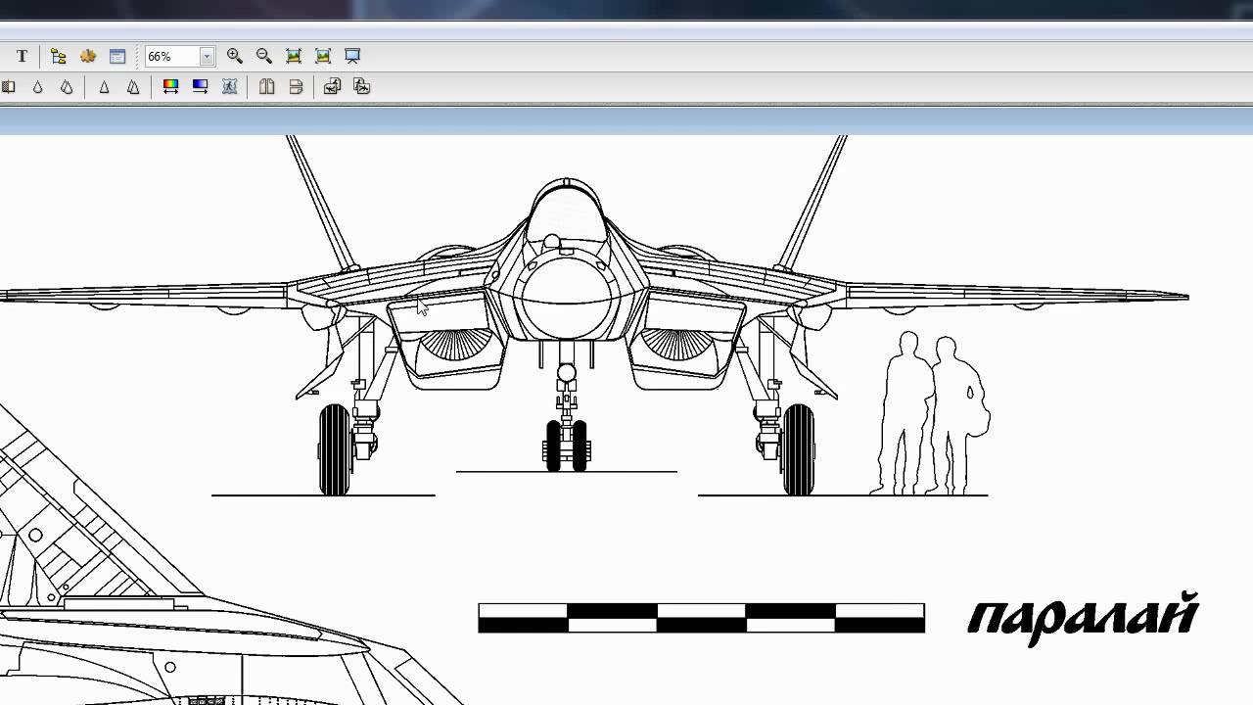
Task: Open the rainbow hue variation tool
Action: coord(170,87)
